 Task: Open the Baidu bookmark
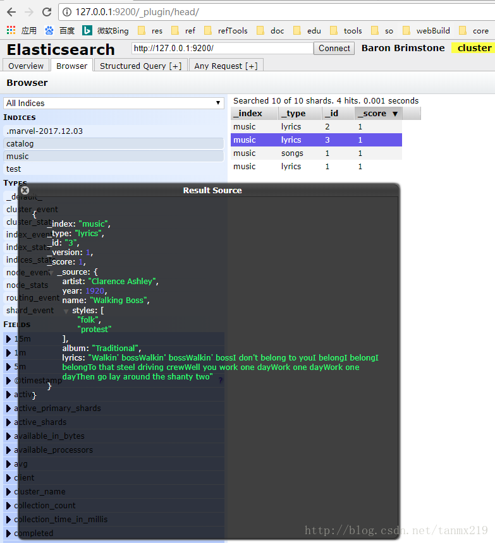59,30
